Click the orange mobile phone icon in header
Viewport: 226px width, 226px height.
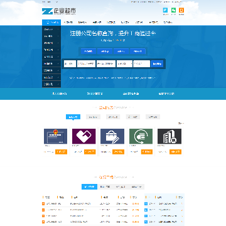pyautogui.click(x=181, y=11)
